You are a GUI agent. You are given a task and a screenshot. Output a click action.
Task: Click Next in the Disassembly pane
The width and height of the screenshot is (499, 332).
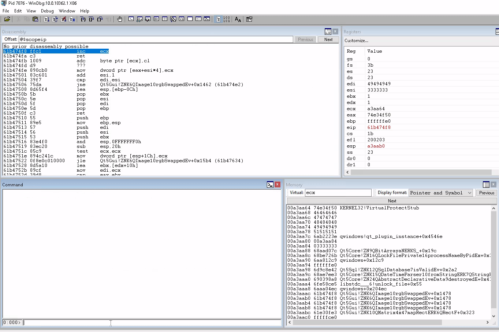328,40
